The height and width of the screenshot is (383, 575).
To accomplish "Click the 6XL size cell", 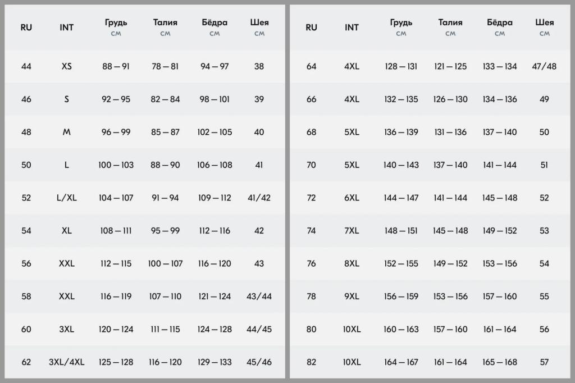I will (352, 198).
